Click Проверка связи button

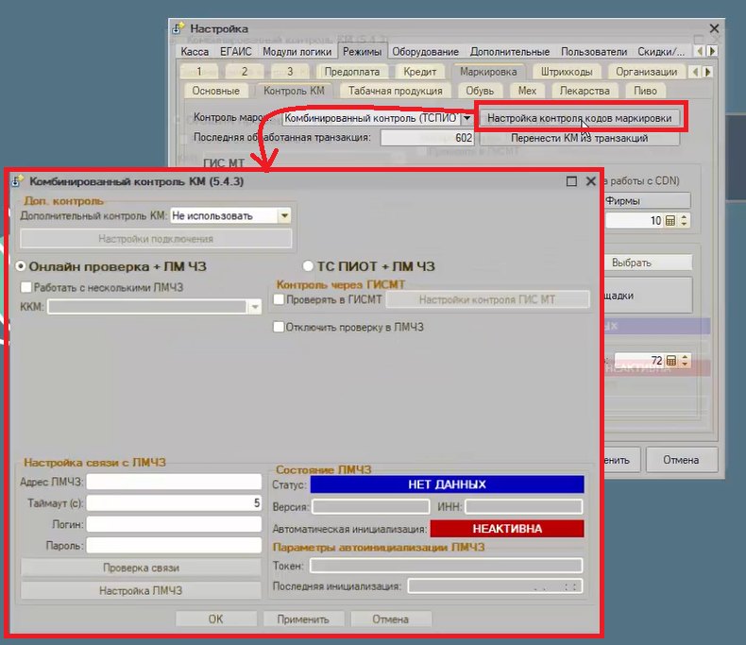pos(141,568)
